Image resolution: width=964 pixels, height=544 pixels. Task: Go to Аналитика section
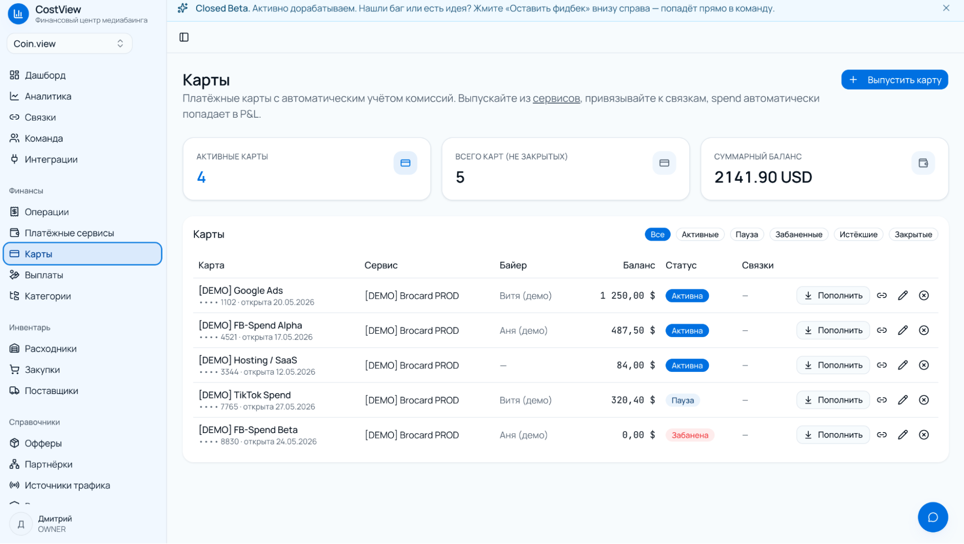(82, 96)
